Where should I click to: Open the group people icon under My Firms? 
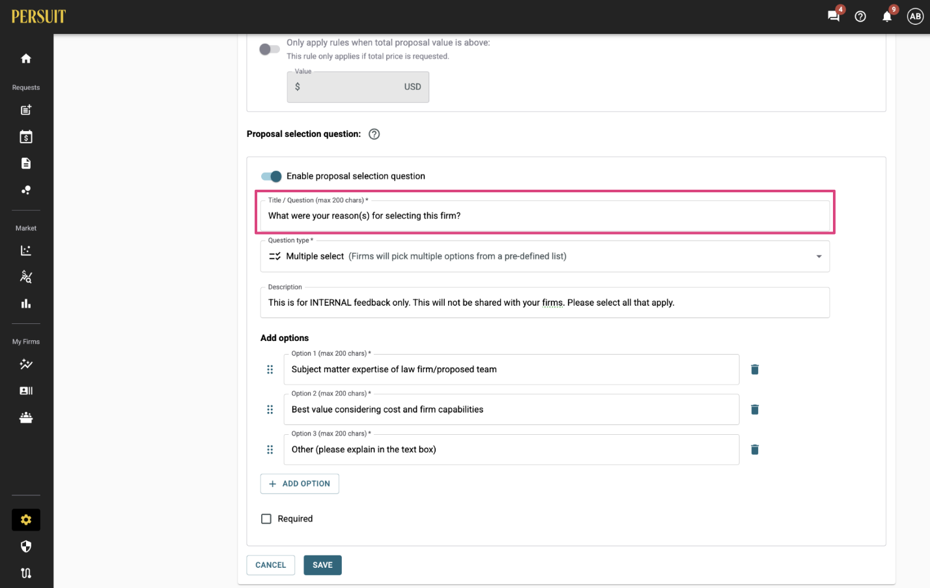coord(26,418)
